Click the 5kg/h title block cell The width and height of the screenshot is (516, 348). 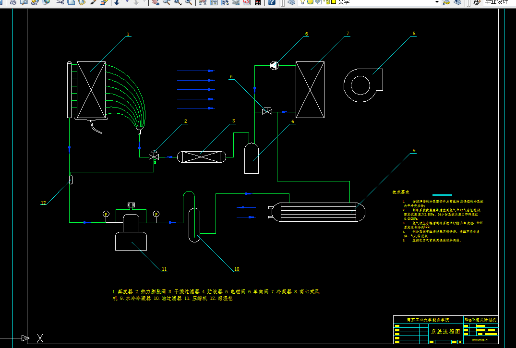click(x=480, y=320)
